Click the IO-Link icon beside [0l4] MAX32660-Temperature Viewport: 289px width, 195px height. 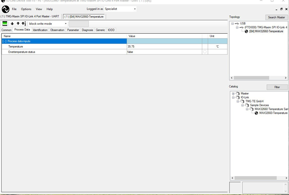[246, 31]
